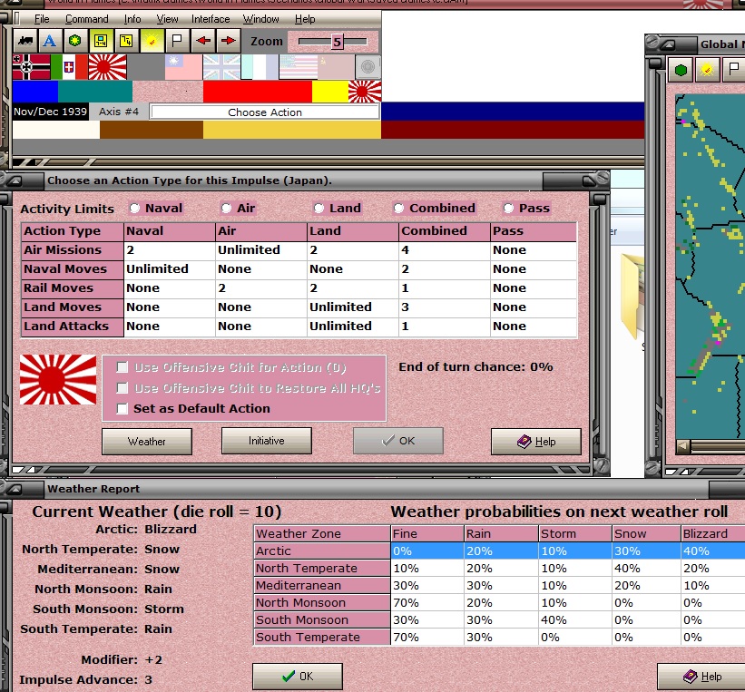This screenshot has height=692, width=745.
Task: Click the blue letter A toolbar icon
Action: 49,41
